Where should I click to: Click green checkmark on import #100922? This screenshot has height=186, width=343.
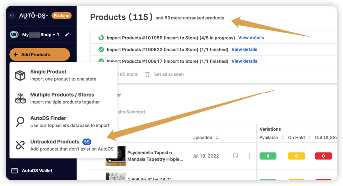[x=101, y=50]
